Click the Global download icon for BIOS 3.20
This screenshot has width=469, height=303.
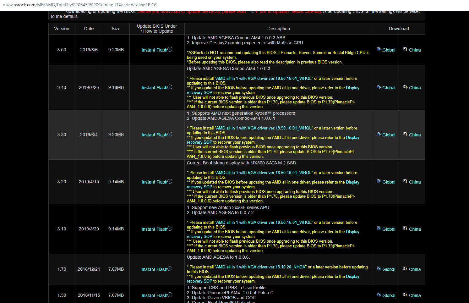pyautogui.click(x=379, y=181)
